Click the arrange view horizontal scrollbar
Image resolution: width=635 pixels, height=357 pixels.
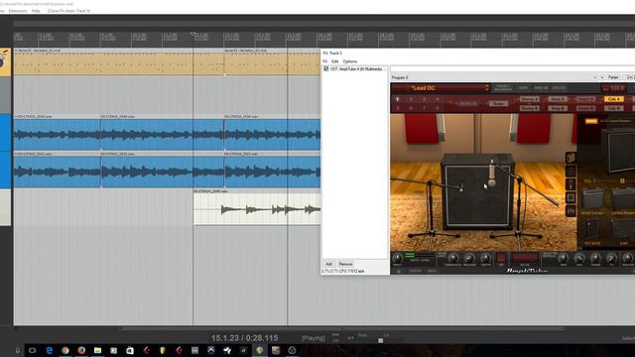point(342,328)
